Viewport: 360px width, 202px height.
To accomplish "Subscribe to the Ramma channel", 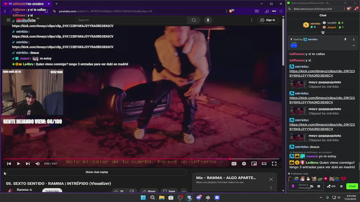I will click(52, 191).
